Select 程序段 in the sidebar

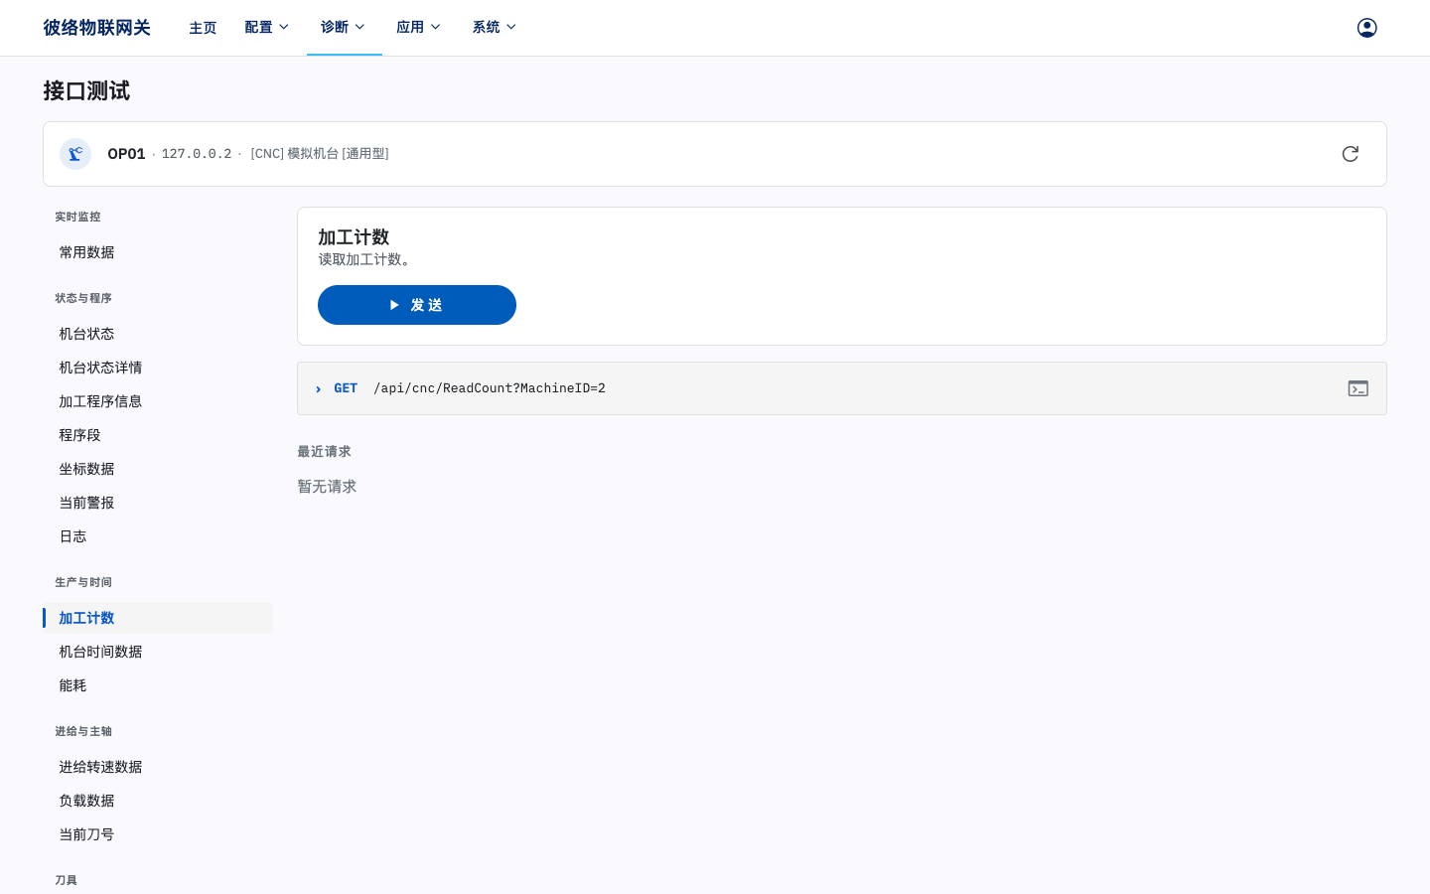[158, 435]
